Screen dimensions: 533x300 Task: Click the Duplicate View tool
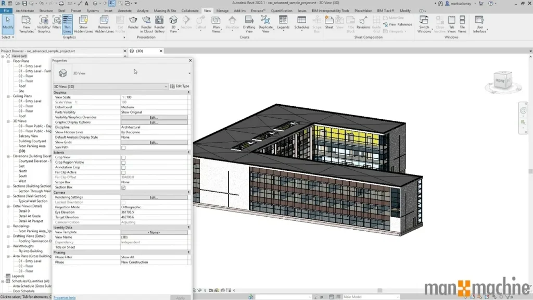(x=265, y=24)
